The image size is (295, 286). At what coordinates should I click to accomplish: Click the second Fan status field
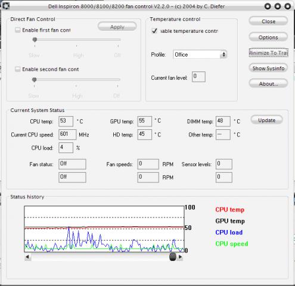(72, 178)
